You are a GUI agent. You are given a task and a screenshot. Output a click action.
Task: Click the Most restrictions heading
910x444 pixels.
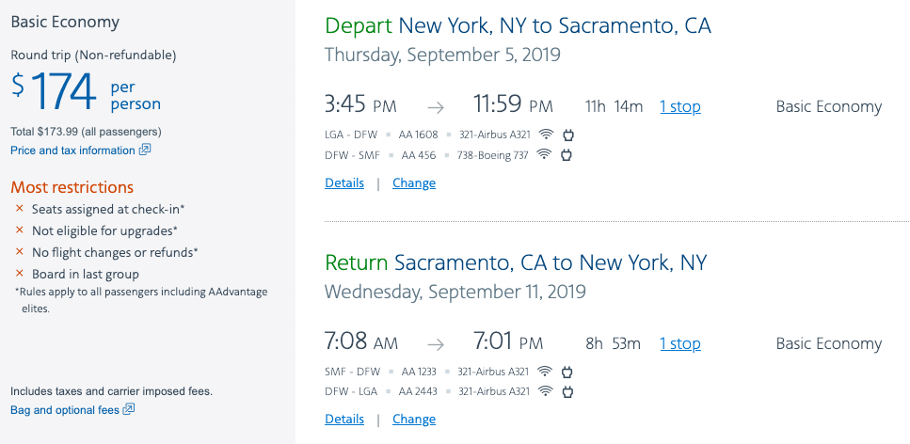point(72,187)
